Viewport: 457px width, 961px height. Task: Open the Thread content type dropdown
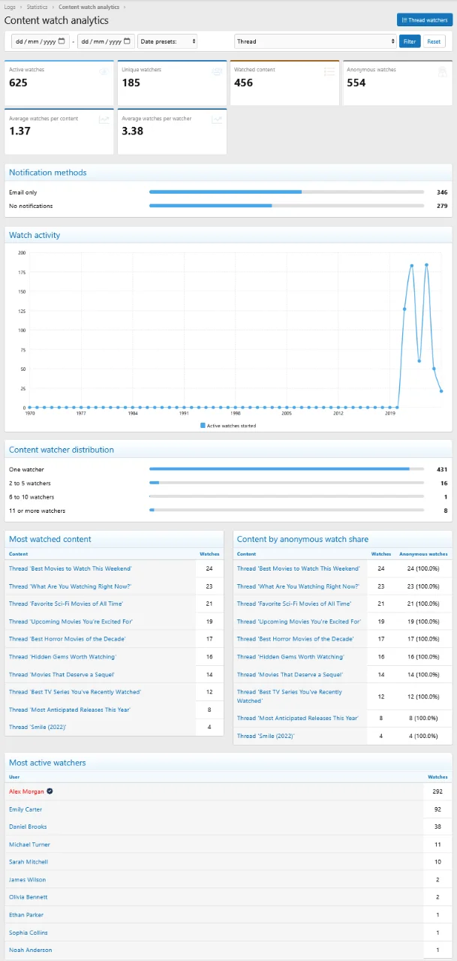(315, 41)
